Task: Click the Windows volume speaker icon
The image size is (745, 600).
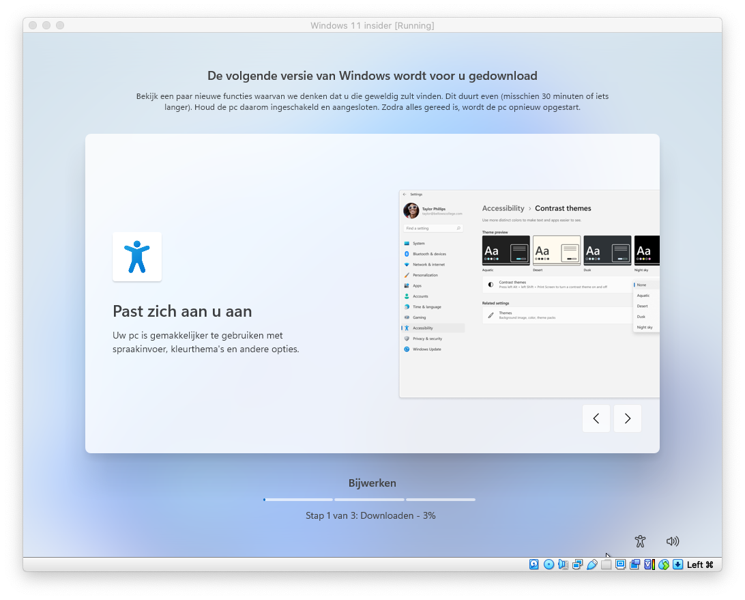Action: (673, 541)
